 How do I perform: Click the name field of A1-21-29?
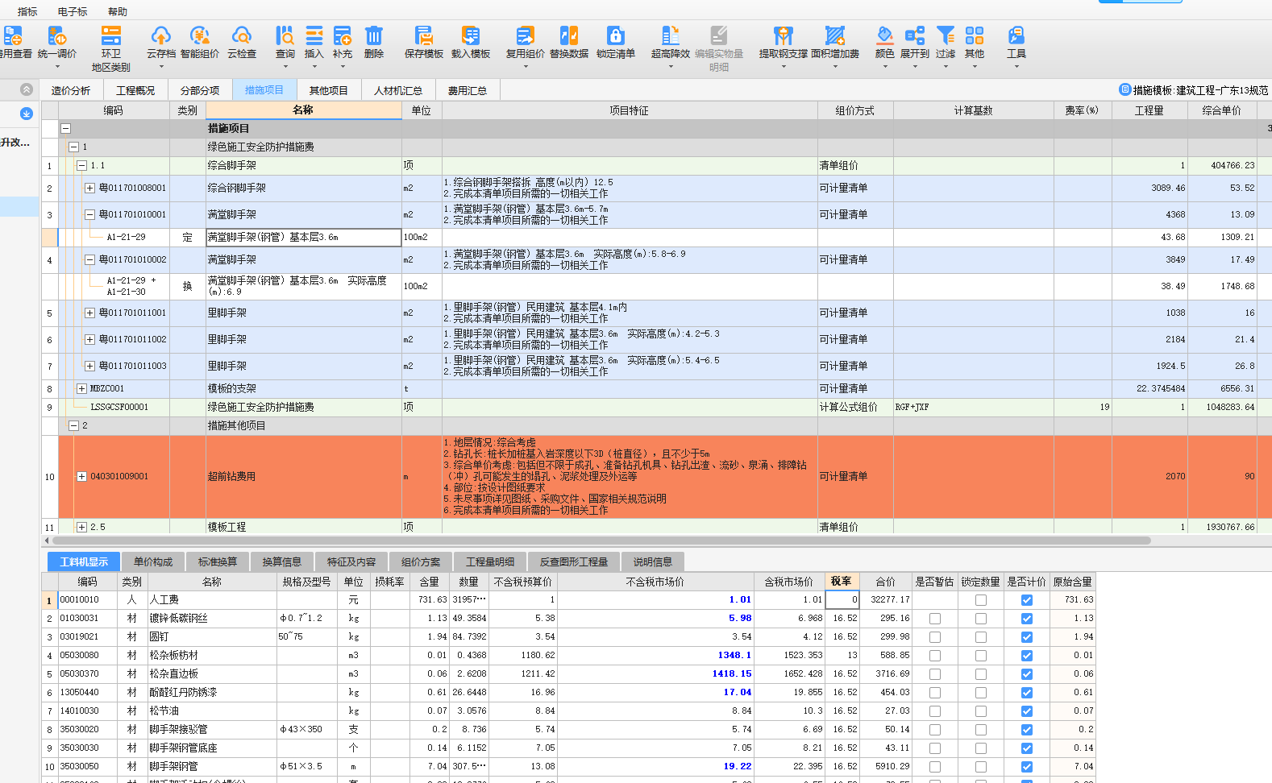(304, 238)
